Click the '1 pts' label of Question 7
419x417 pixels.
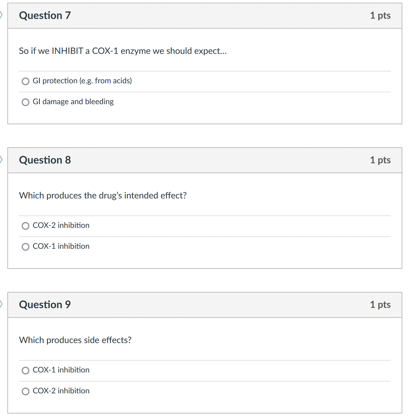click(380, 16)
